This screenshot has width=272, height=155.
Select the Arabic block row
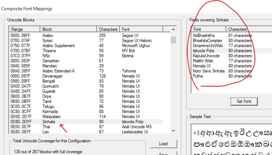pyautogui.click(x=86, y=35)
